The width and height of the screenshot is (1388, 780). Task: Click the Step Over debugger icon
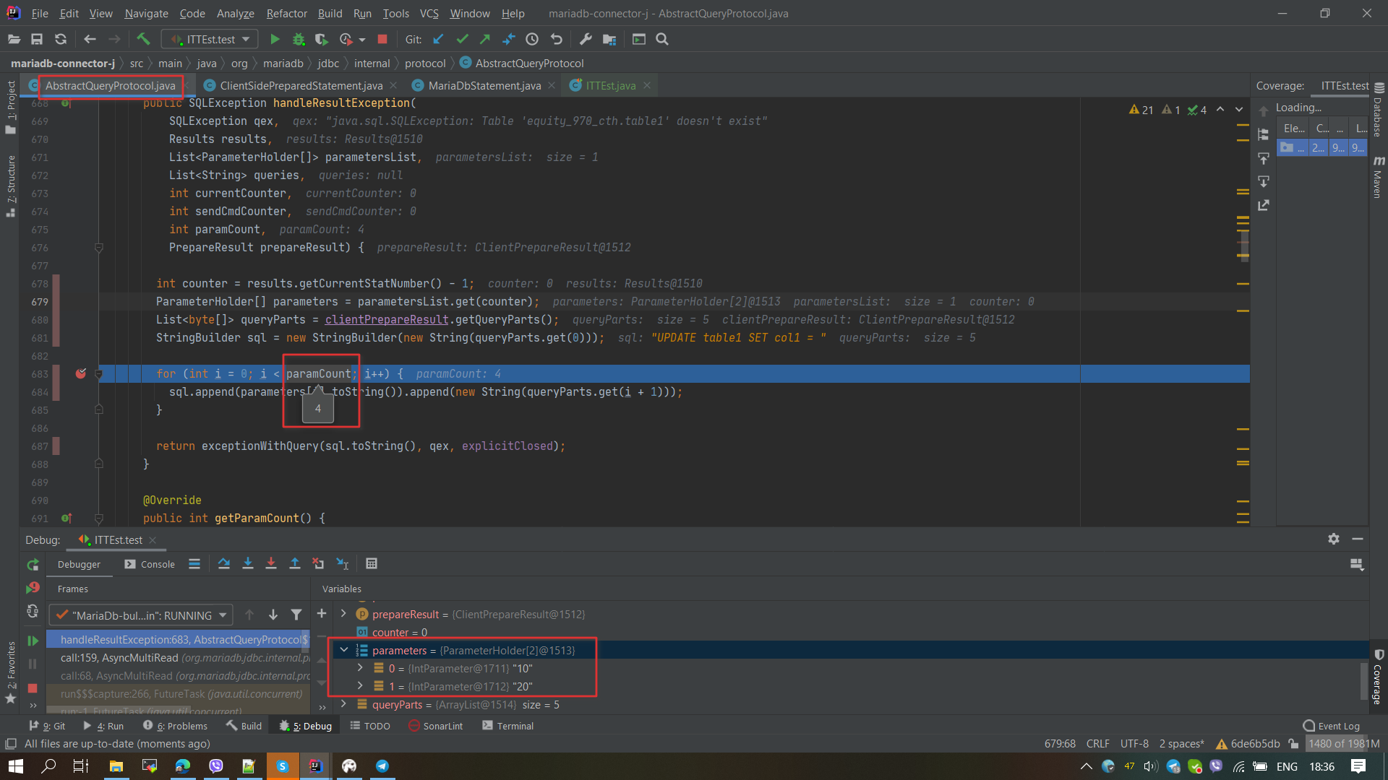[224, 564]
